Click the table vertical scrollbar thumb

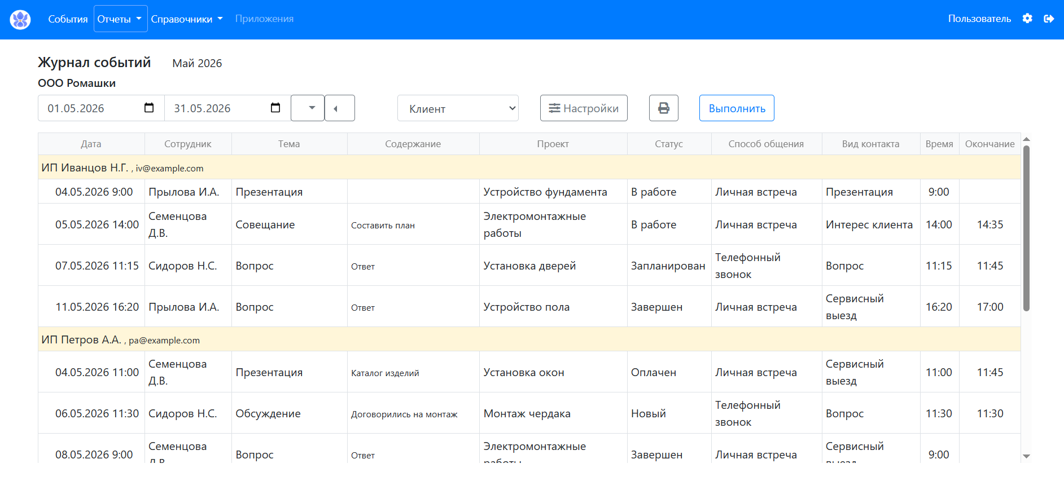coord(1026,228)
